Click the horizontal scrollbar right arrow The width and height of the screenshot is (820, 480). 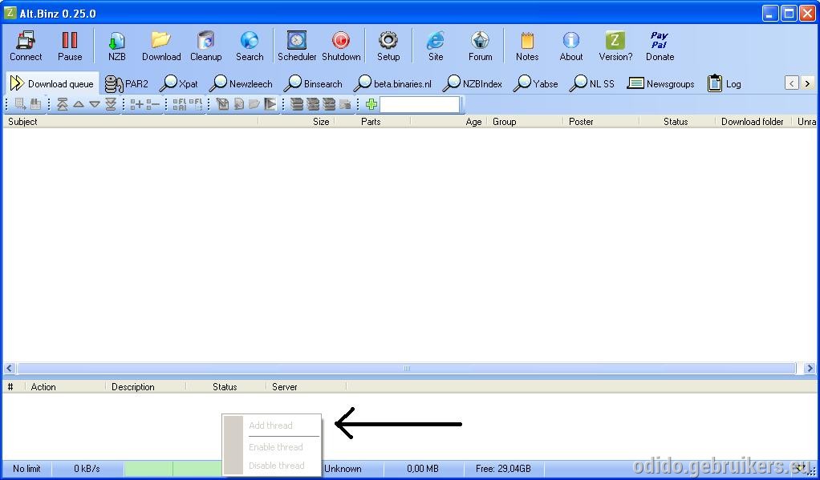click(810, 369)
